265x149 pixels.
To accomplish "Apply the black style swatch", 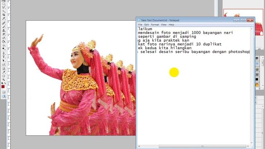I will coord(257,79).
